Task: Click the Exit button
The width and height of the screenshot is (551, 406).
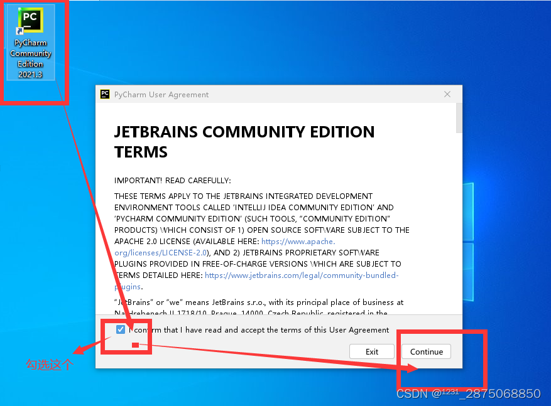Action: click(x=372, y=351)
